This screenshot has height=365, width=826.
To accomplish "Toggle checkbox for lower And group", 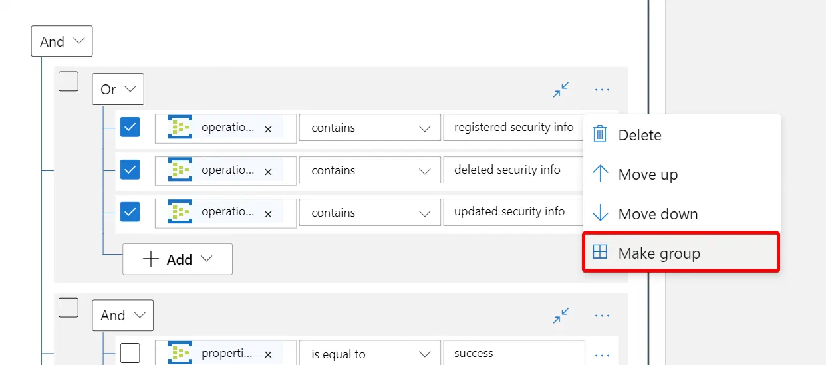I will (69, 307).
